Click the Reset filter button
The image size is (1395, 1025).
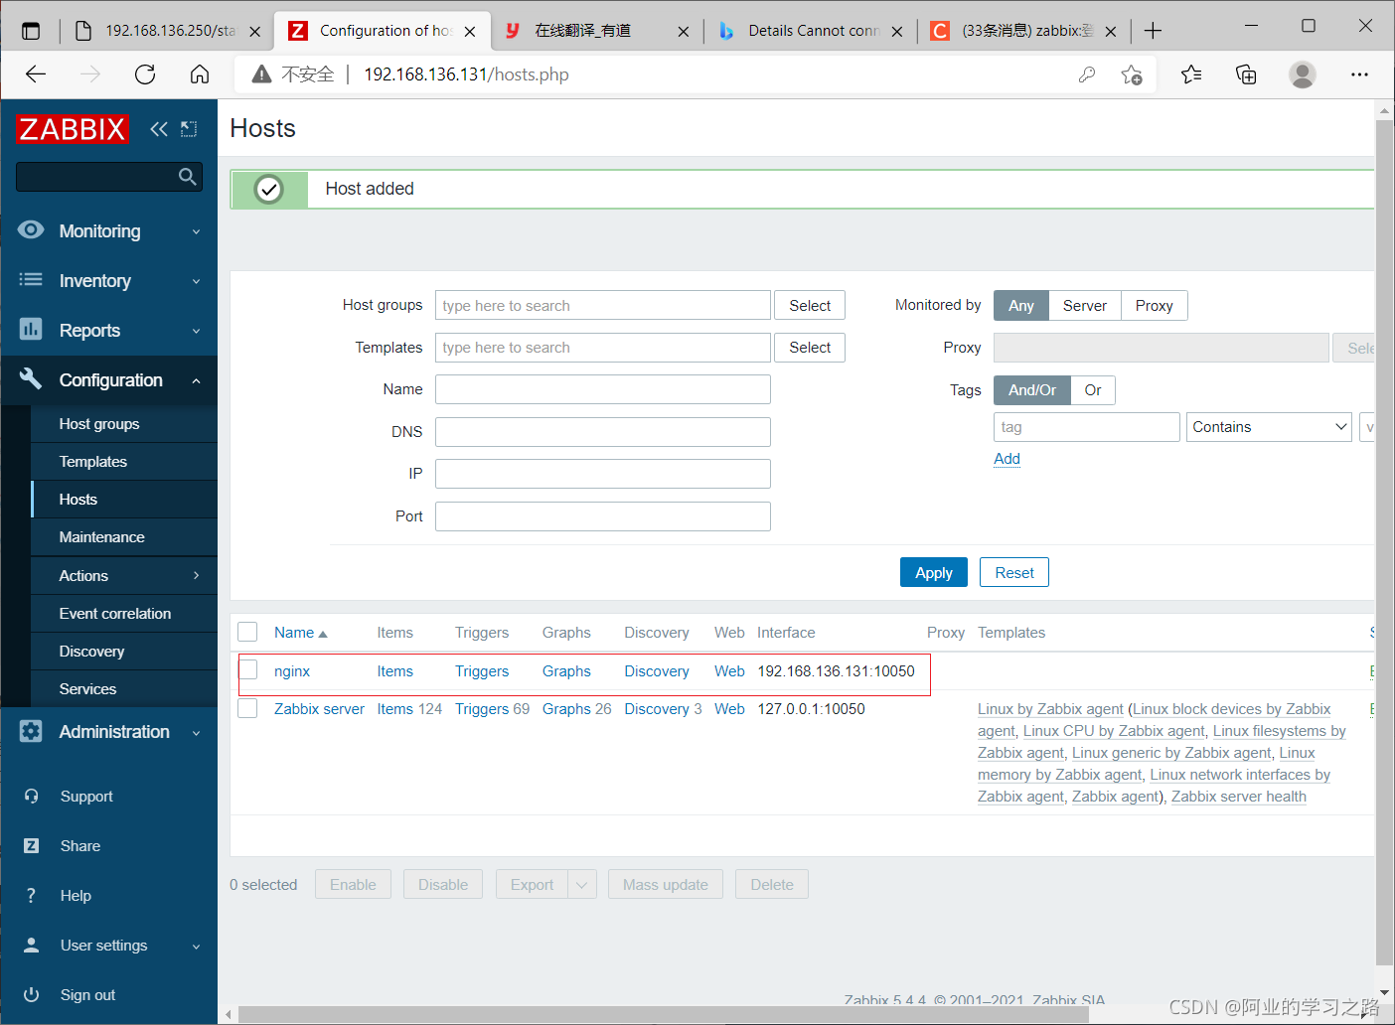pos(1014,572)
